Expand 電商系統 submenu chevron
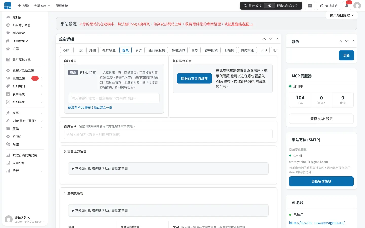The width and height of the screenshot is (365, 228). point(42,78)
